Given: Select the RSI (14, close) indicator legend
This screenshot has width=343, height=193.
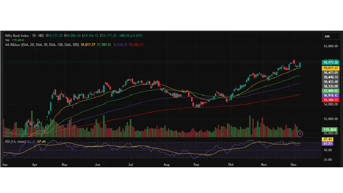Looking at the screenshot, I should [15, 142].
